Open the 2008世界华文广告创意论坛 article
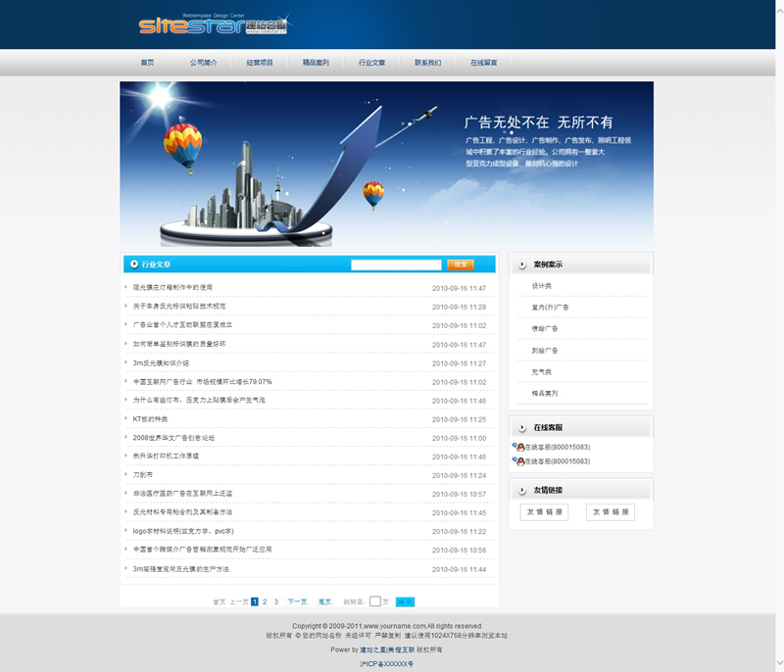Screen dimensions: 784x672 pos(173,438)
